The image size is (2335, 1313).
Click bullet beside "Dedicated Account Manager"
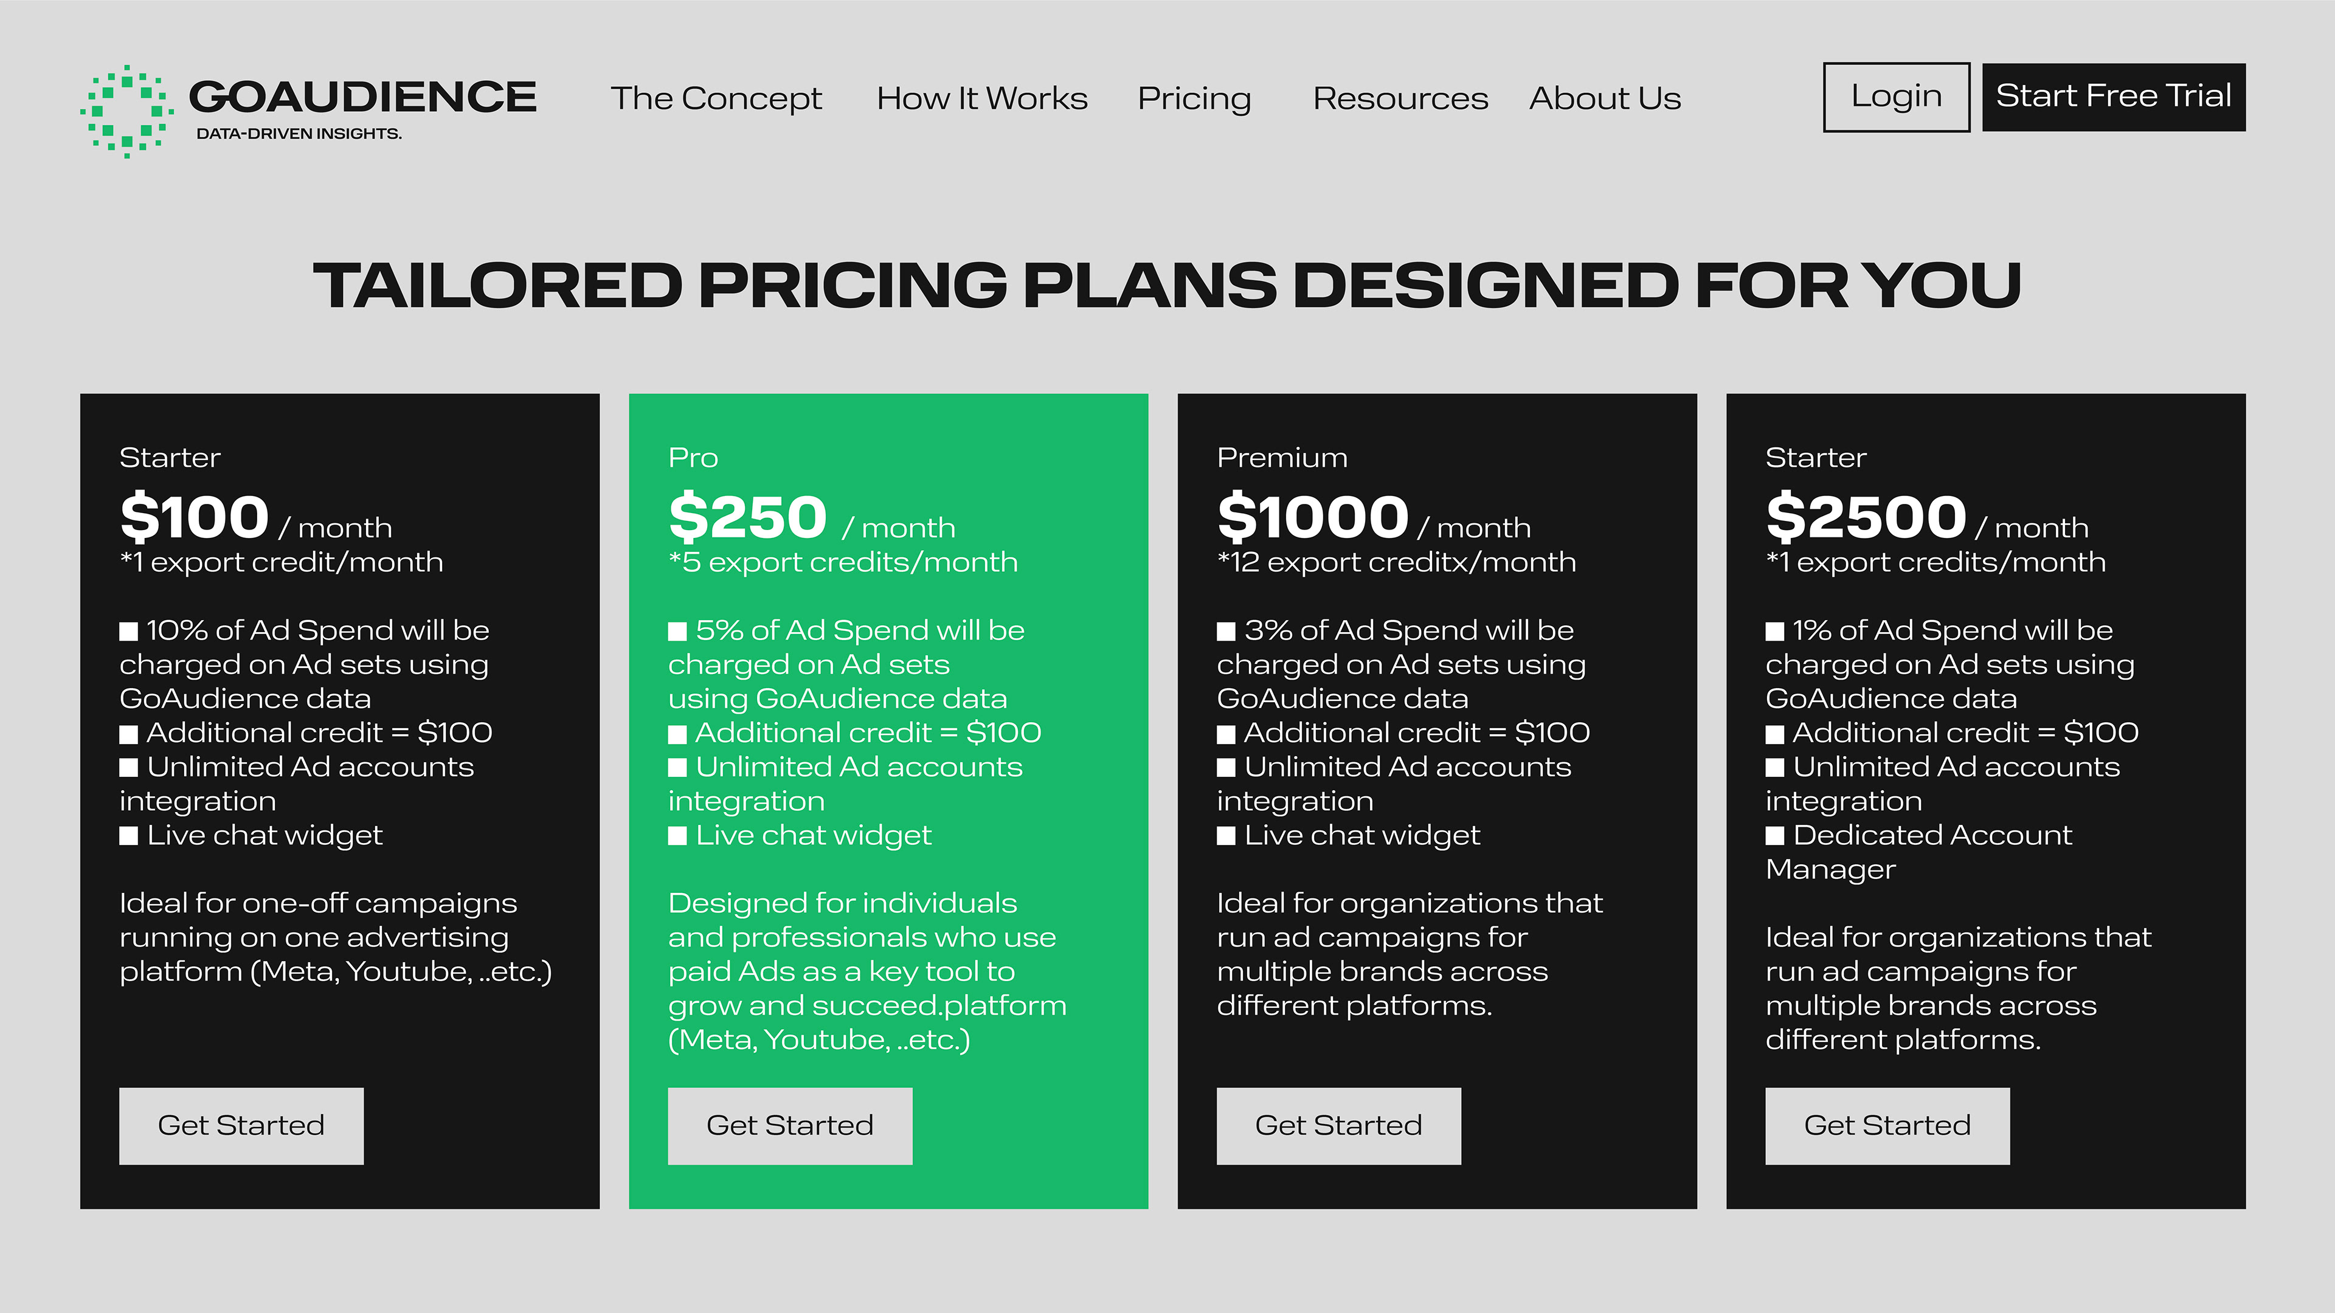point(1775,835)
